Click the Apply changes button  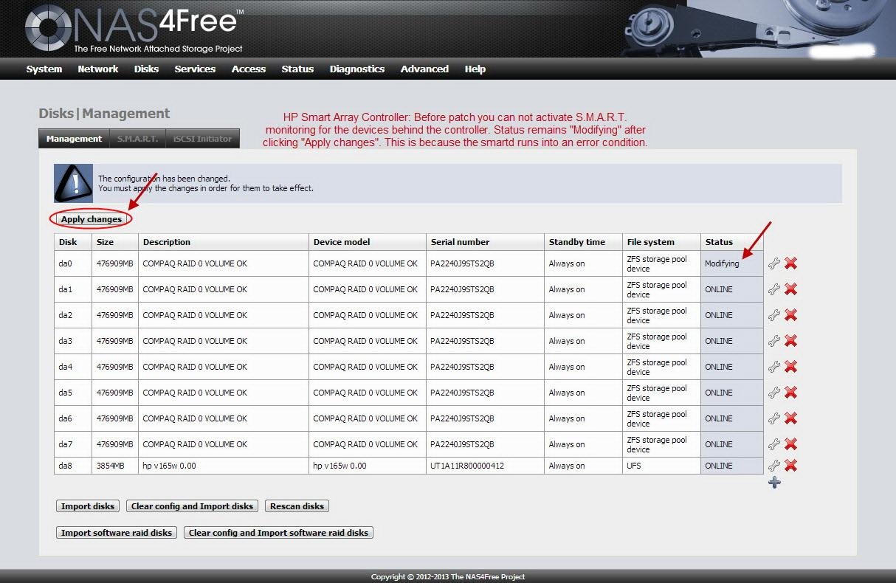point(91,219)
